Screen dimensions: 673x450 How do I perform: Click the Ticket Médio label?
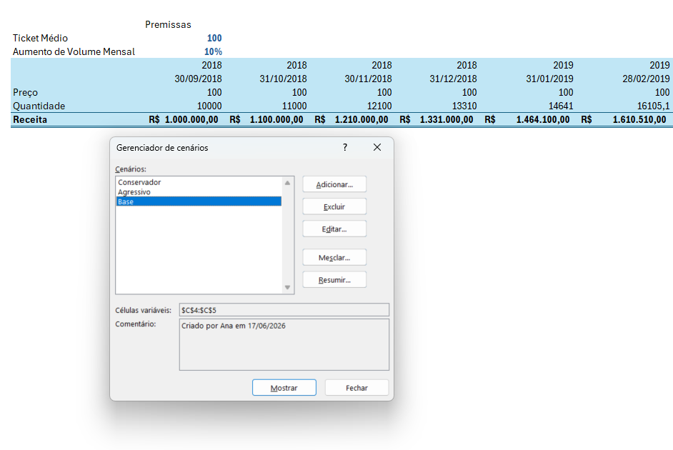click(40, 38)
